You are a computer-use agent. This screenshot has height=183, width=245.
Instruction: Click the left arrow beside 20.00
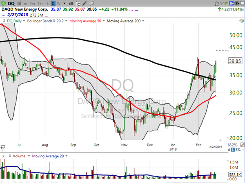coord(228,138)
